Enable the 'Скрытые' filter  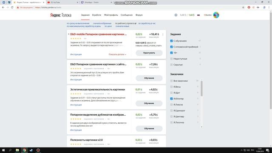tap(171, 65)
